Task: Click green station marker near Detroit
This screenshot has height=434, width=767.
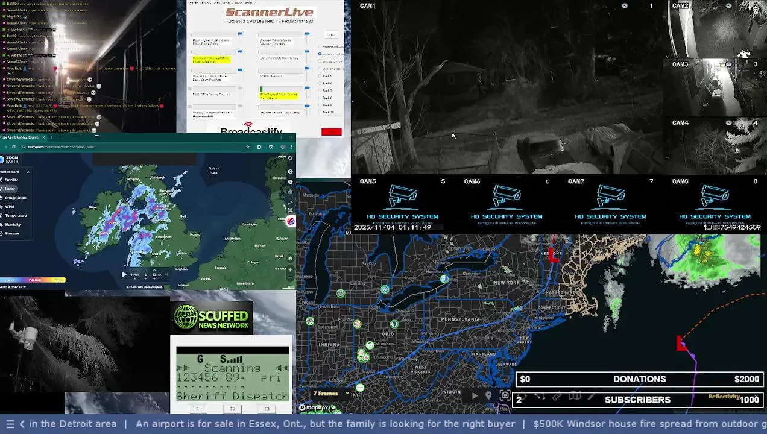Action: pyautogui.click(x=385, y=289)
